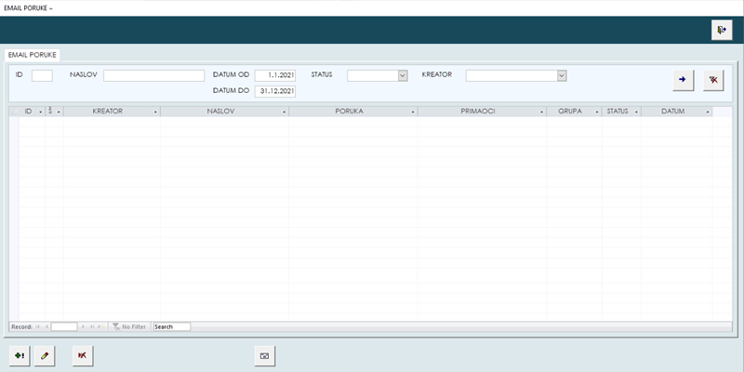Open the STATUS dropdown in the filter bar
The width and height of the screenshot is (744, 372).
click(402, 76)
